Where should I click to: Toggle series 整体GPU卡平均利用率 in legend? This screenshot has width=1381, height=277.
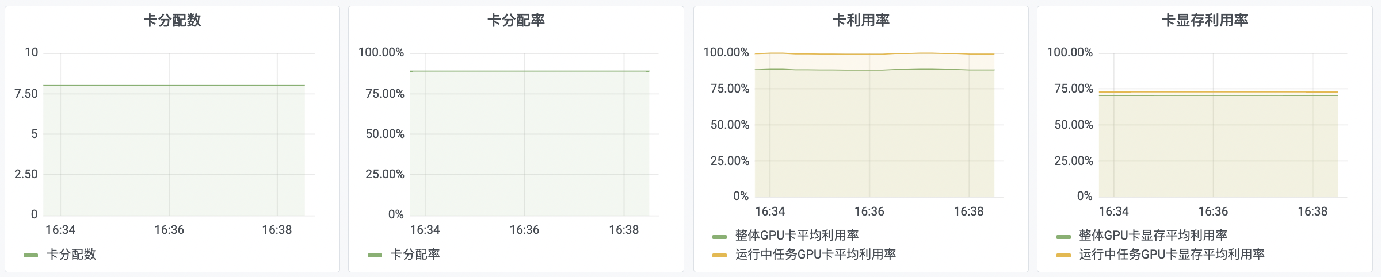pyautogui.click(x=797, y=236)
